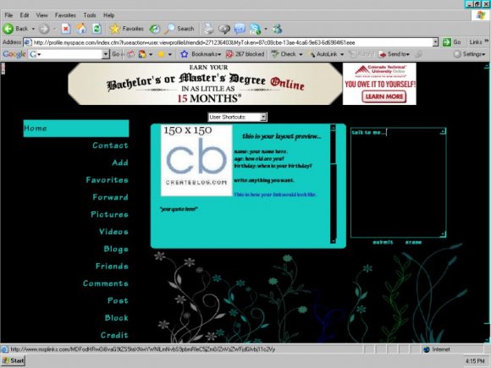The image size is (491, 368).
Task: Open the Windows Start button
Action: tap(14, 360)
